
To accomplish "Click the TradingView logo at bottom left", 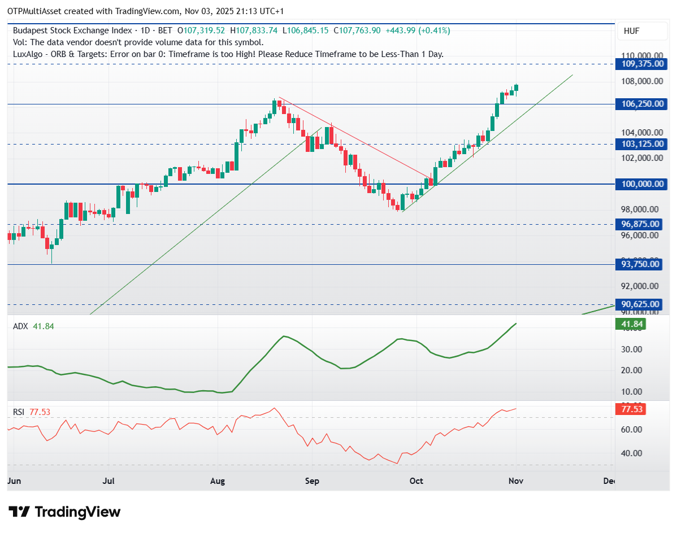I will click(65, 512).
